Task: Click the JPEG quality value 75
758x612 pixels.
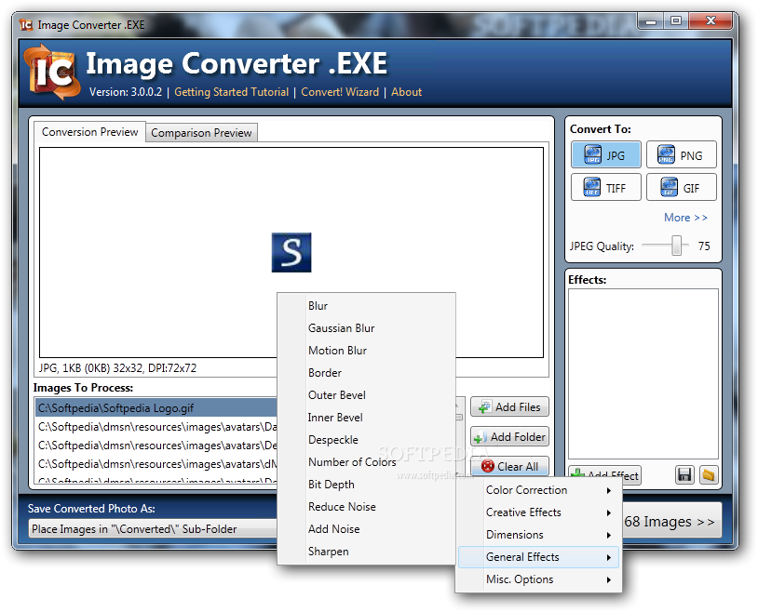Action: 704,246
